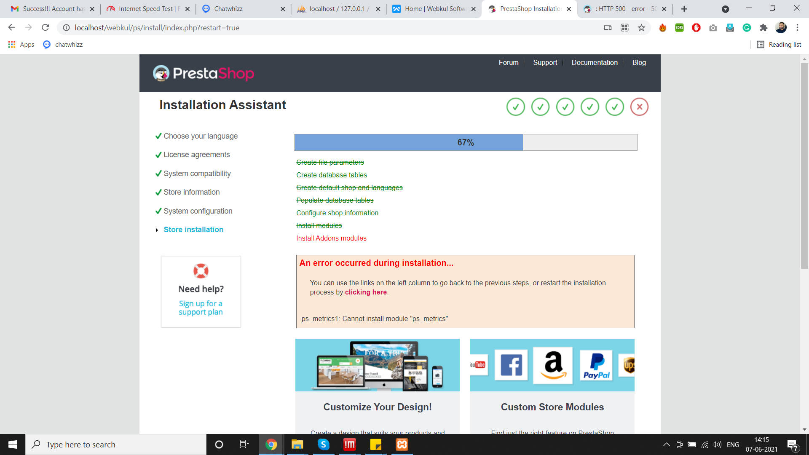The height and width of the screenshot is (455, 809).
Task: Reload the page with refresh icon
Action: (46, 28)
